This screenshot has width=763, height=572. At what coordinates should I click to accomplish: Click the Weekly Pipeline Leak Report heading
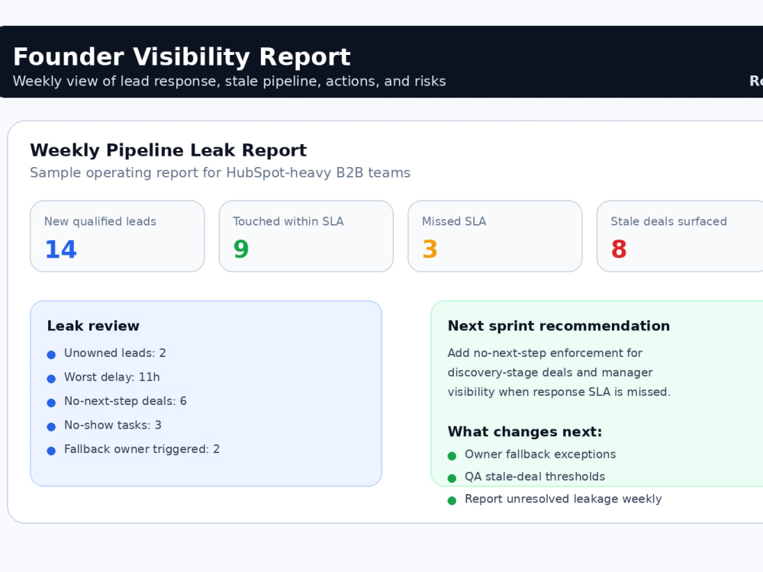pos(168,150)
